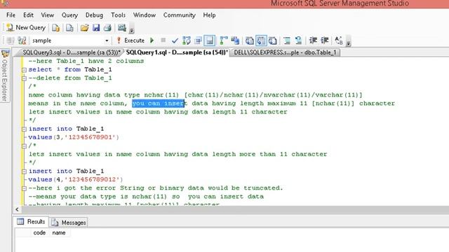Open the View menu
449x252 pixels.
(47, 15)
